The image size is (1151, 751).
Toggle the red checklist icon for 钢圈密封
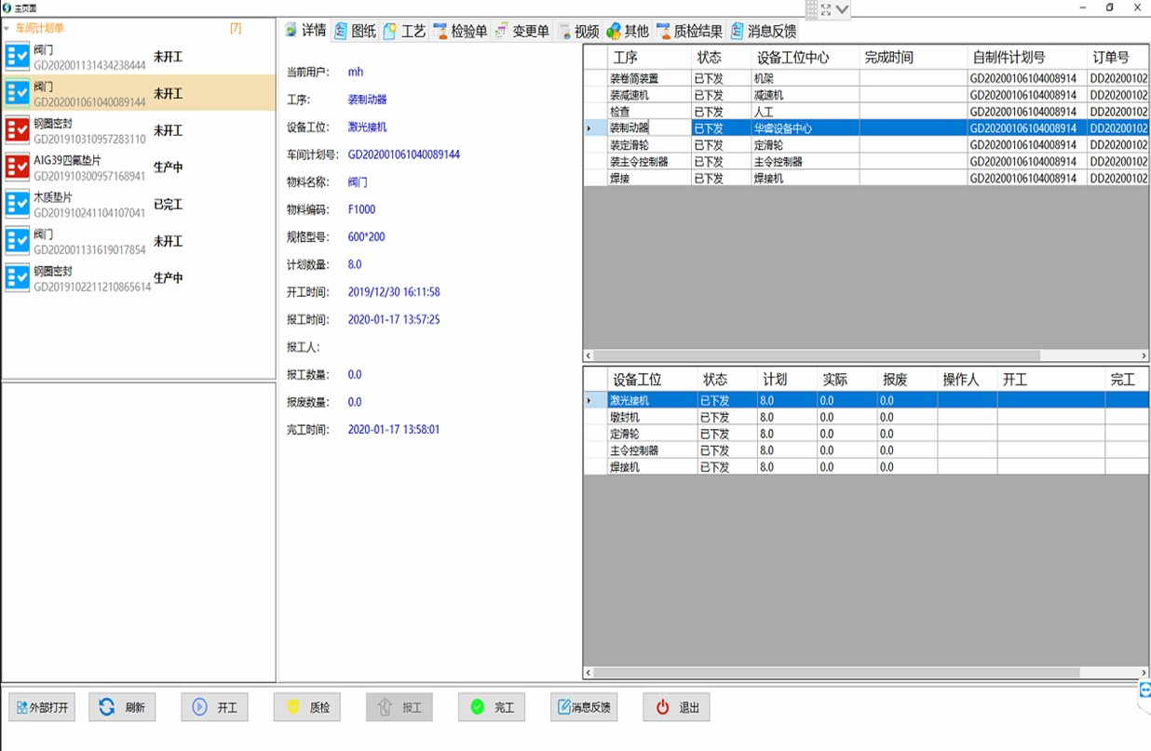[16, 130]
